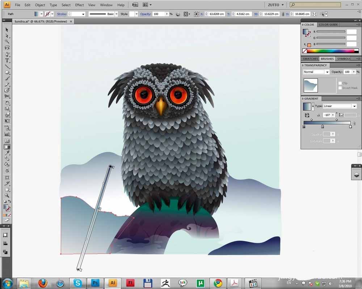Open the Normal blending mode dropdown
The height and width of the screenshot is (289, 362).
(x=327, y=72)
